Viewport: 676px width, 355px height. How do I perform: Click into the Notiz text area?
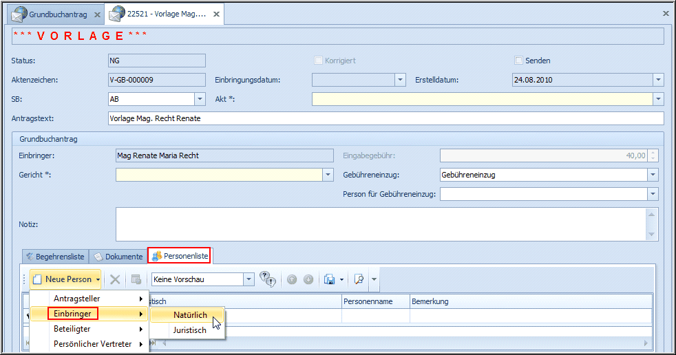coord(379,225)
